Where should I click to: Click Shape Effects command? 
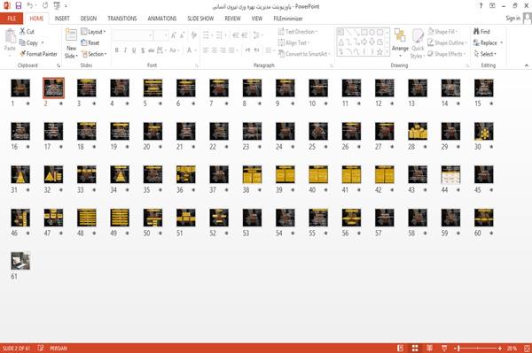(x=447, y=54)
